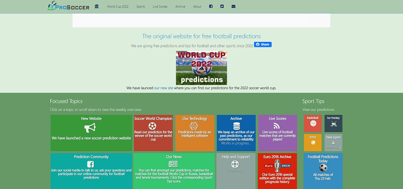Click the RSS feed icon in Live Scores tile
This screenshot has height=189, width=403.
(x=277, y=126)
